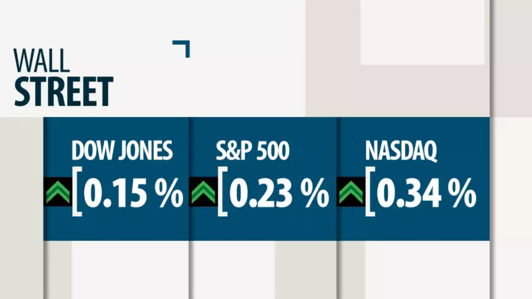
Task: Select the S&P 500 index label
Action: 252,151
